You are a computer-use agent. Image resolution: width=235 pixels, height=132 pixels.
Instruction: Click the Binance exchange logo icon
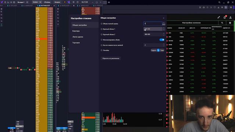coord(65,2)
